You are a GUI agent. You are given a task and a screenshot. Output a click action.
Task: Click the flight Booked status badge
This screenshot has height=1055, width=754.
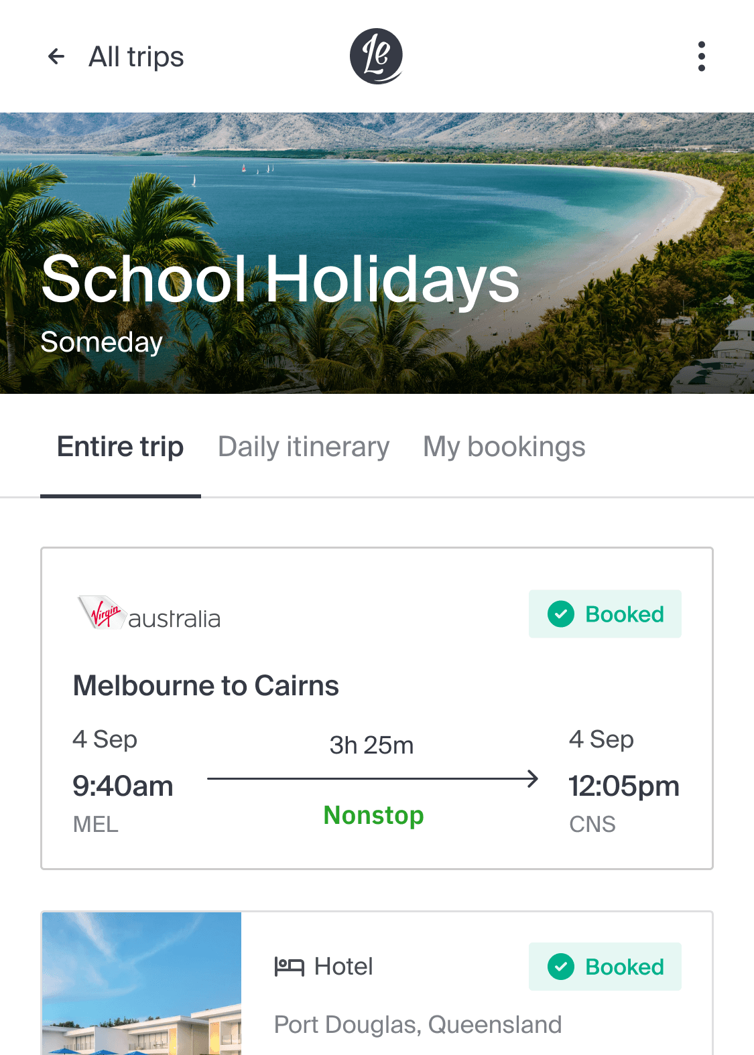tap(605, 614)
